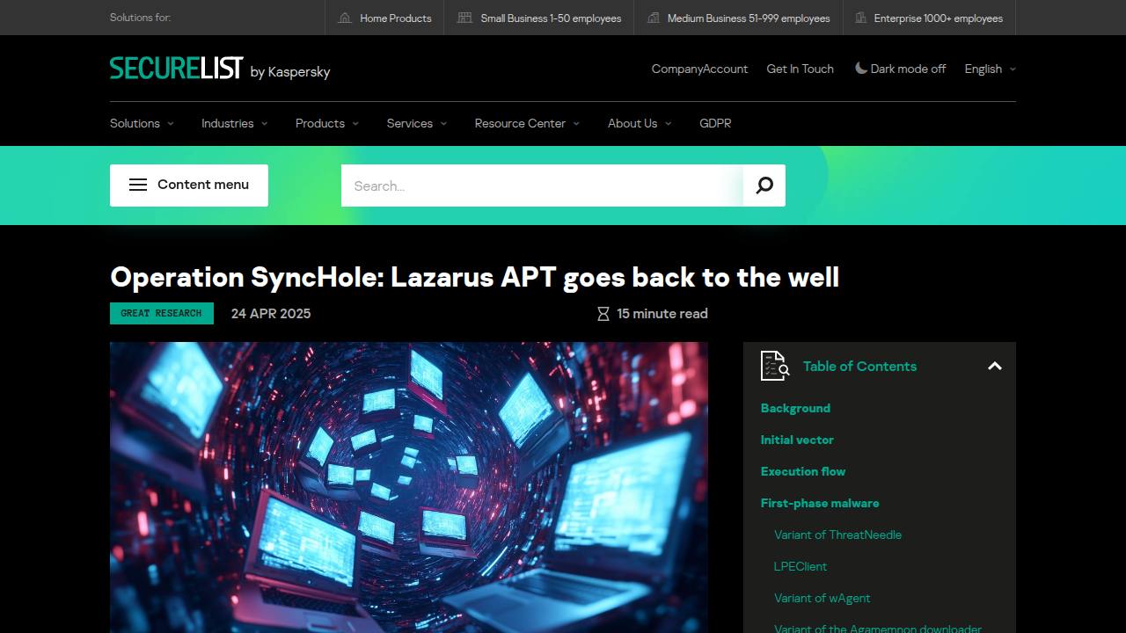
Task: Click the Enterprise building icon
Action: point(859,18)
